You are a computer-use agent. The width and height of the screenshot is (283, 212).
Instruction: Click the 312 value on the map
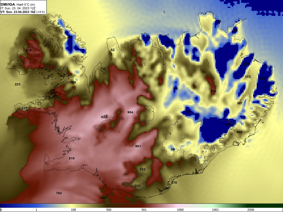[x=248, y=77]
